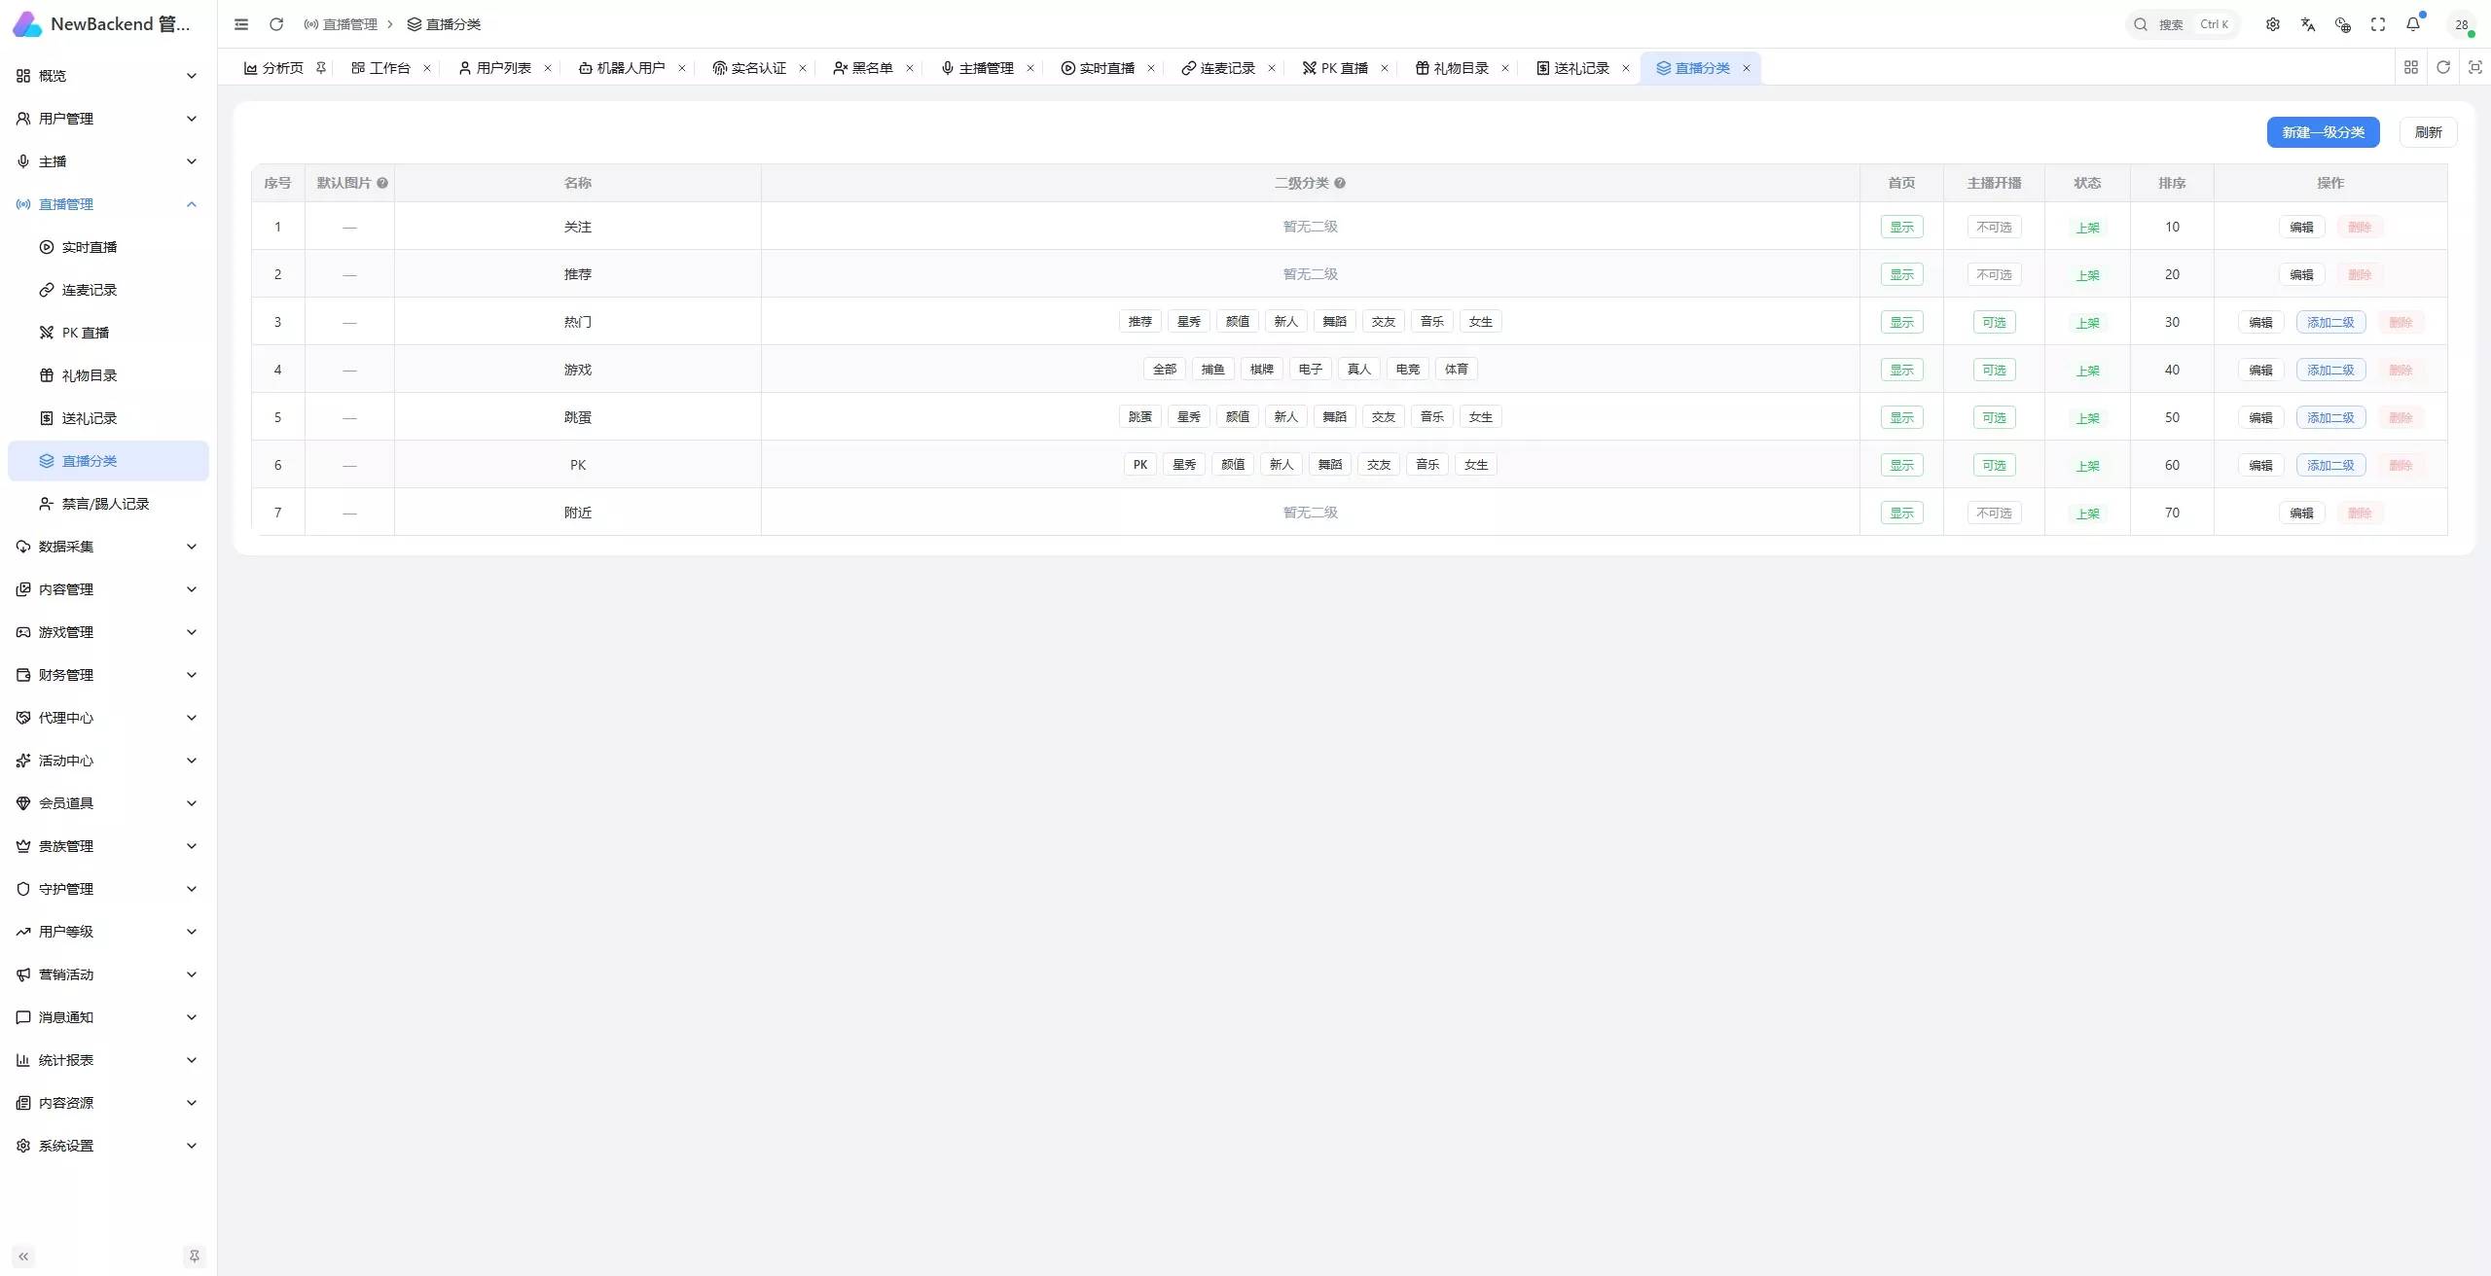2491x1276 pixels.
Task: Collapse sidebar using double-chevron icon
Action: point(23,1257)
